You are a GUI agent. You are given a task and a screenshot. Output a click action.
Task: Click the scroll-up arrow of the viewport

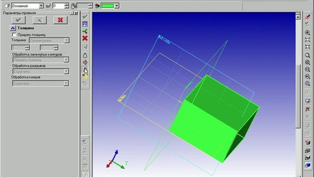[x=298, y=17]
